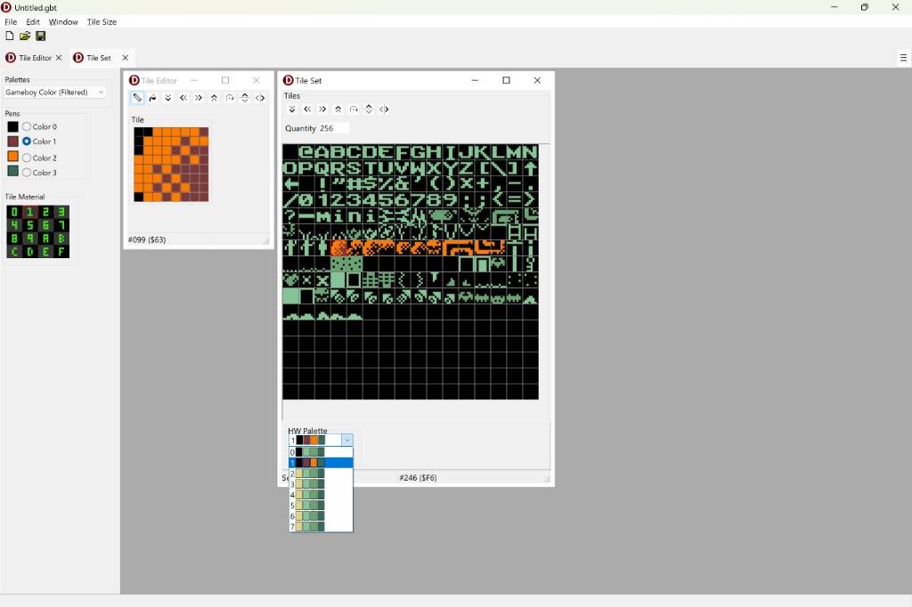Select Color 3 pen radio button

27,172
